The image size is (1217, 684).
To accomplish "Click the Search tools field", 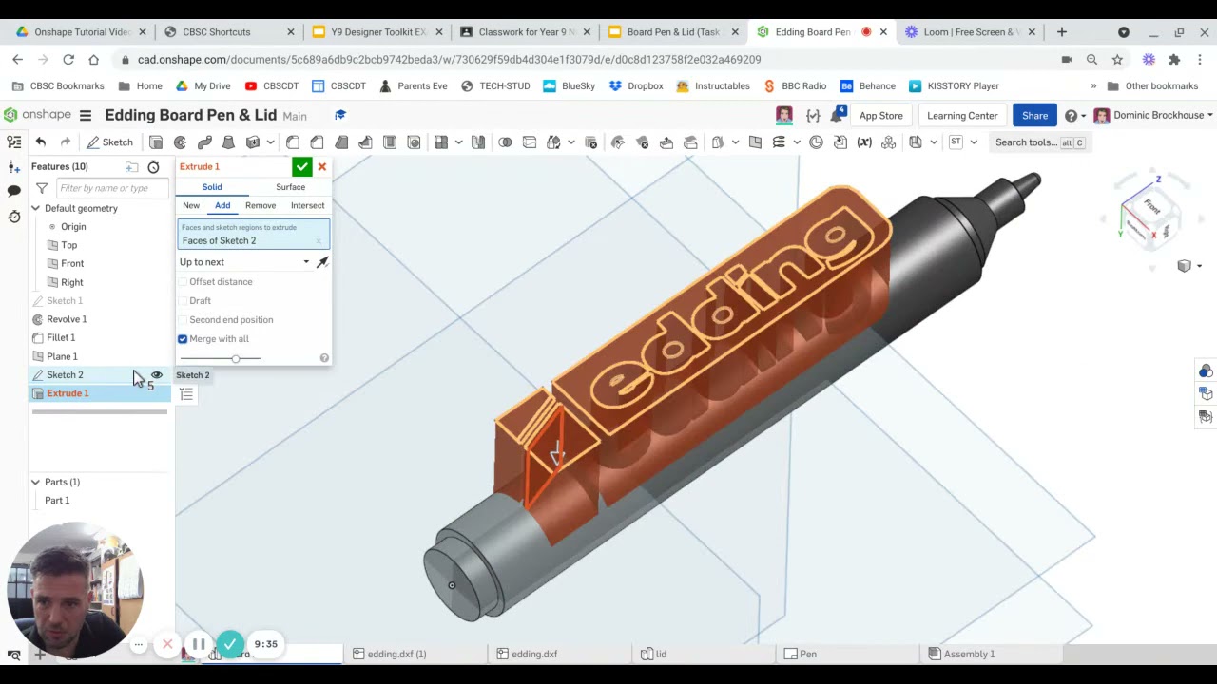I will tap(1039, 142).
